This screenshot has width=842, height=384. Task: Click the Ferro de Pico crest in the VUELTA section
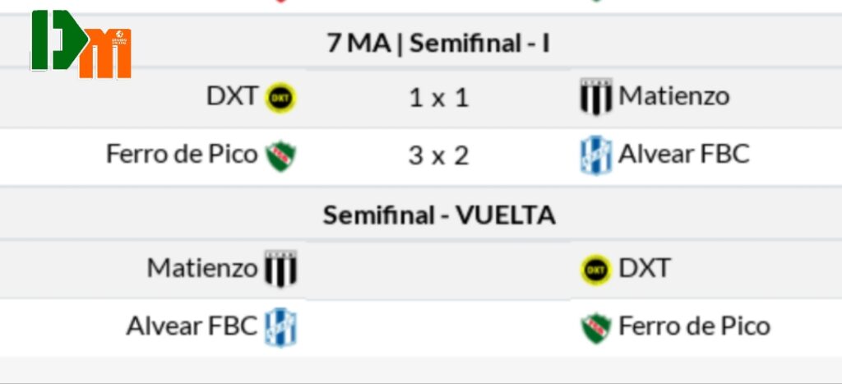(x=595, y=327)
